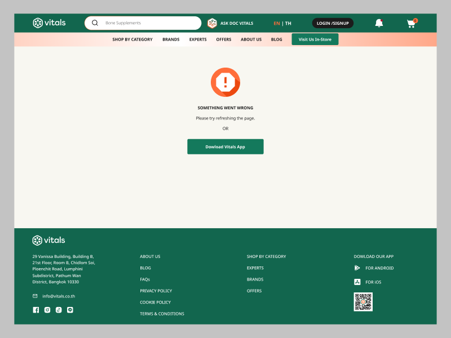Click the orange error warning icon

[x=225, y=82]
